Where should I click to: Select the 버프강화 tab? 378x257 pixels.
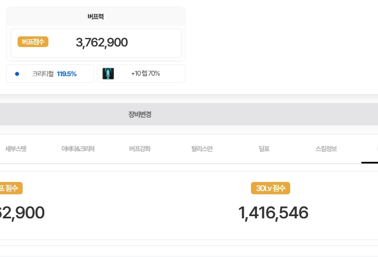click(139, 149)
